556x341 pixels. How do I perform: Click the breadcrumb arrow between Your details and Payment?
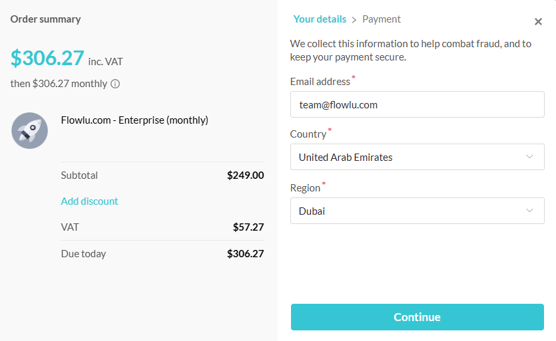click(354, 20)
